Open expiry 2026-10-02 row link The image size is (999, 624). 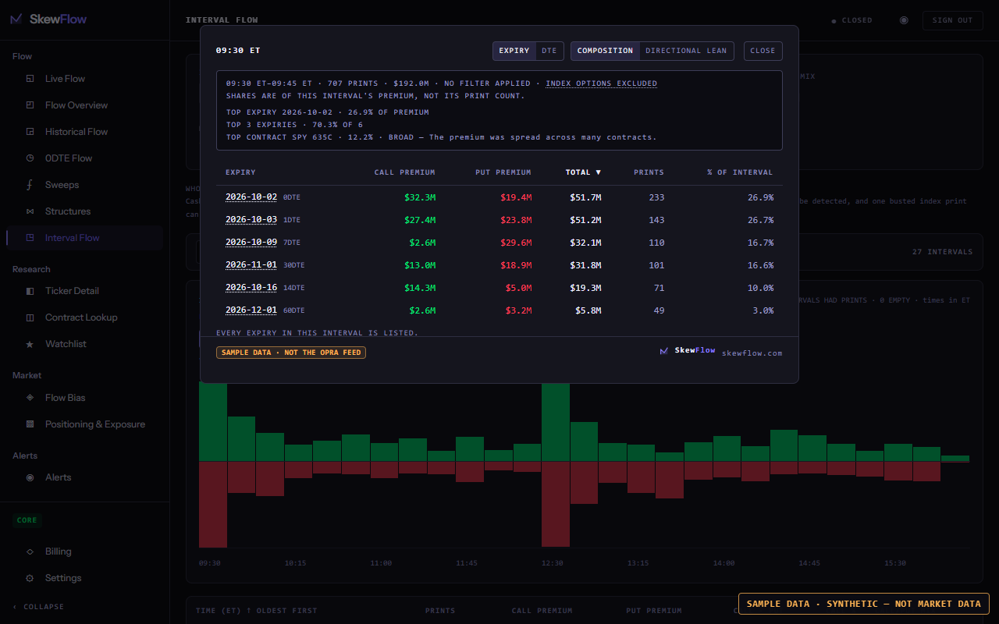tap(251, 197)
